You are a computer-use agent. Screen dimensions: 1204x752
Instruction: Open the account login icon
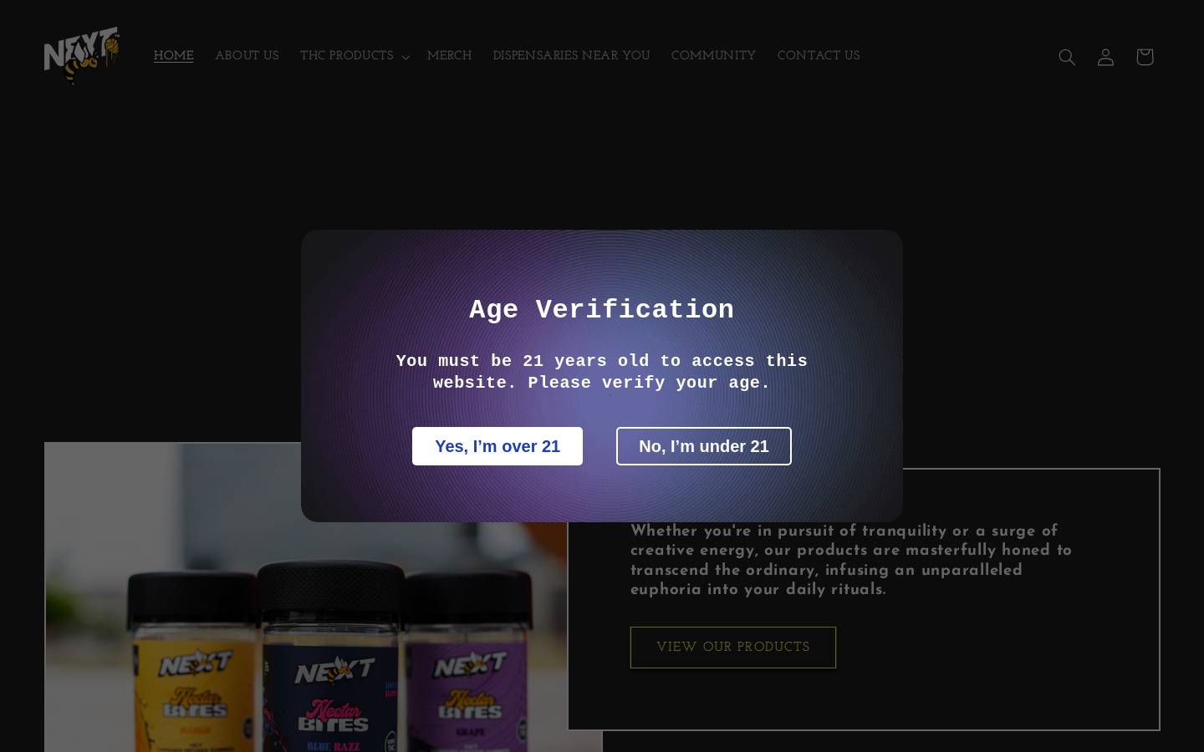coord(1105,57)
